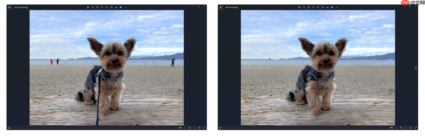Click the 49% zoom value in after.jpg window
The height and width of the screenshot is (137, 425).
click(391, 128)
